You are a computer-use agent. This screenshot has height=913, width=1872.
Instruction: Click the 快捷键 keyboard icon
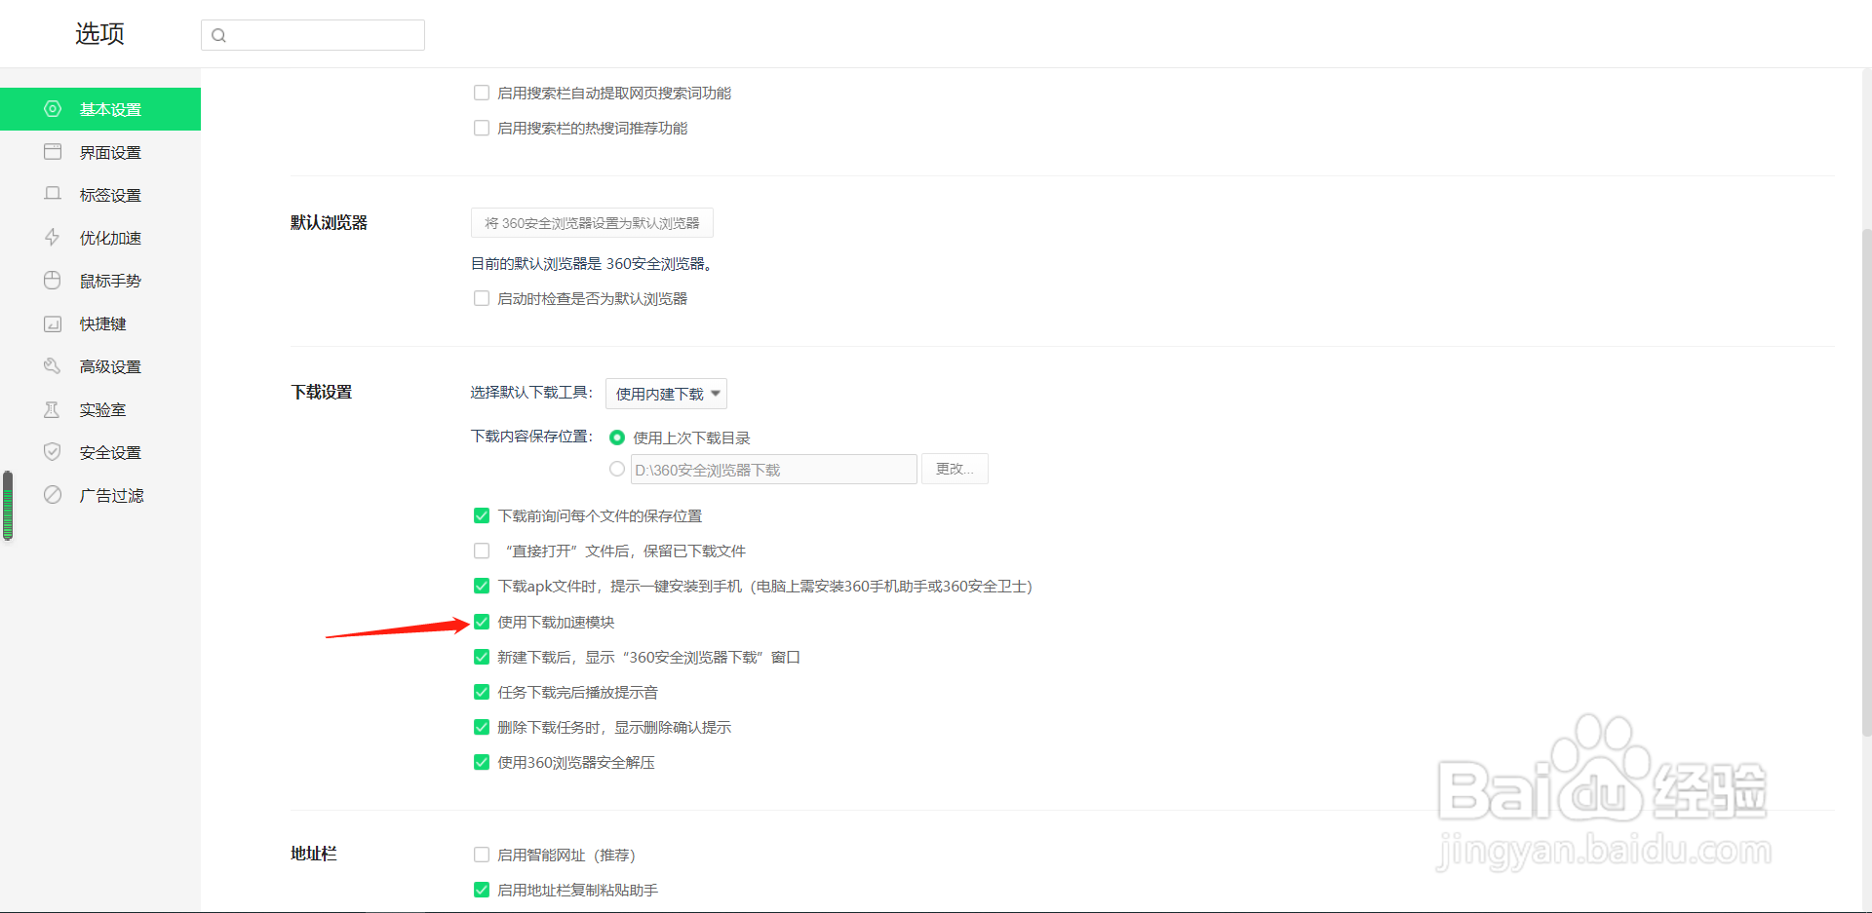[x=53, y=323]
